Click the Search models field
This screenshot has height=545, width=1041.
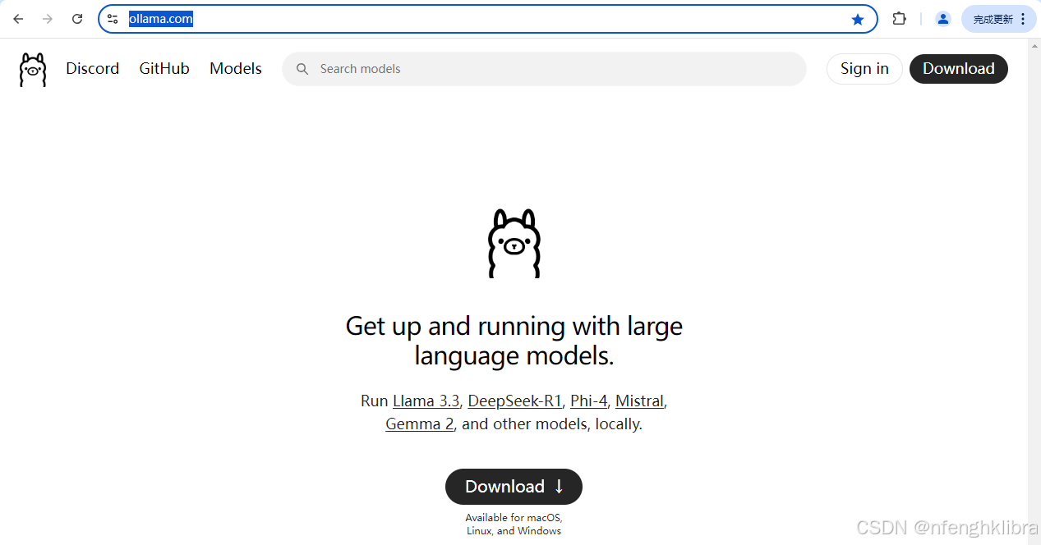(x=550, y=69)
